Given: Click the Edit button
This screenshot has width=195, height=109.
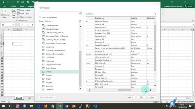Looking at the screenshot, I should [141, 97].
